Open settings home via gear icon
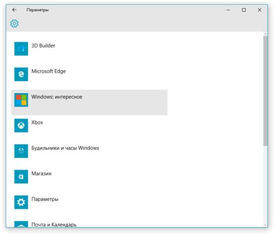 15,24
